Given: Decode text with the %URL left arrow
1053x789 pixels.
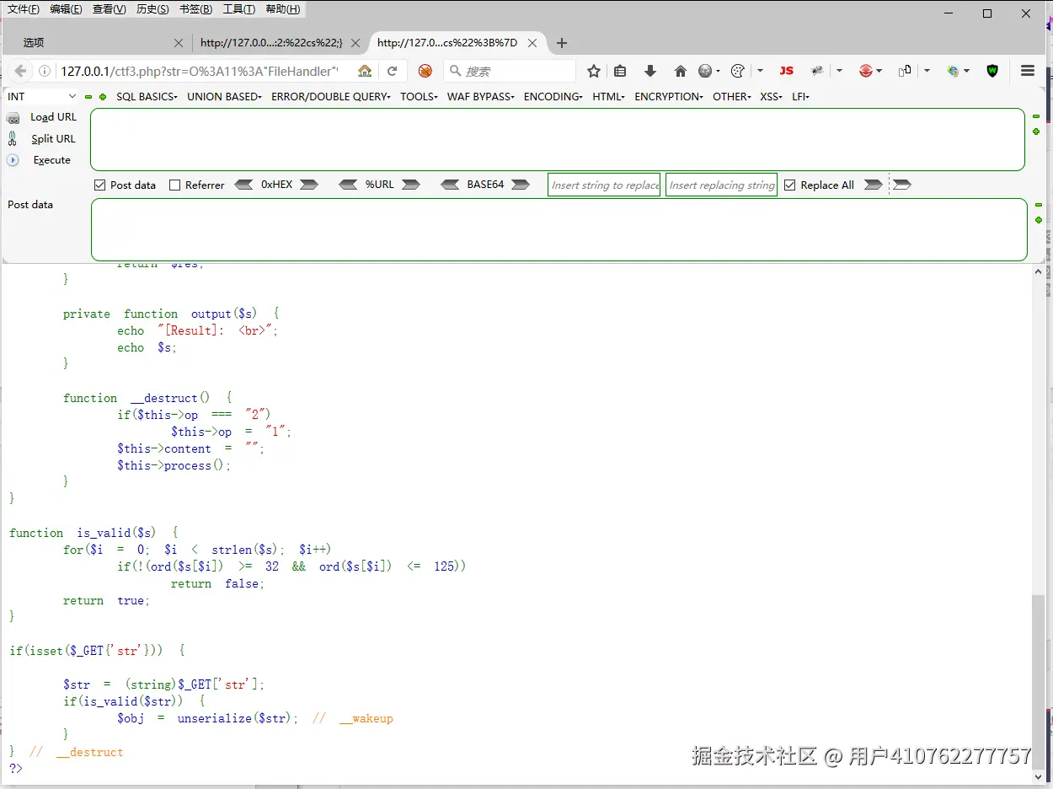Looking at the screenshot, I should [x=349, y=184].
